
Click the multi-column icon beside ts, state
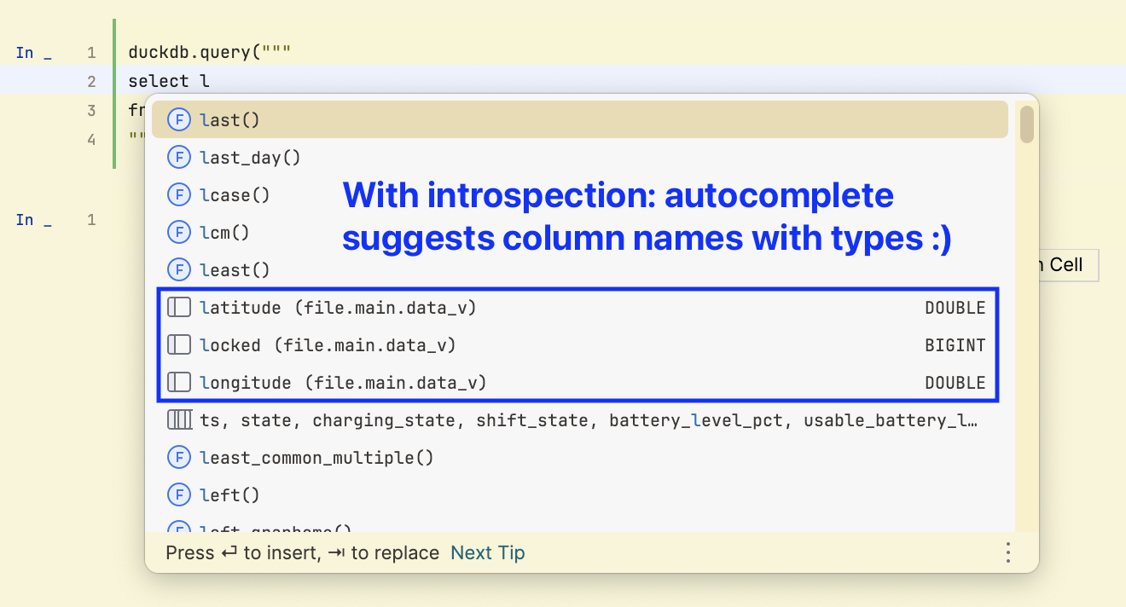[178, 420]
